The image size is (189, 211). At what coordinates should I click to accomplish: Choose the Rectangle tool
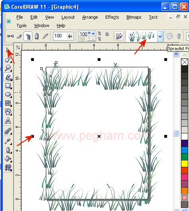pos(8,86)
